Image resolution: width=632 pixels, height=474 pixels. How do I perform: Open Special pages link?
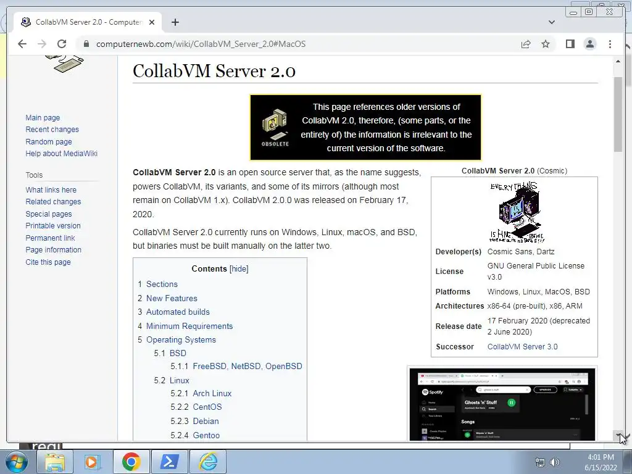48,214
